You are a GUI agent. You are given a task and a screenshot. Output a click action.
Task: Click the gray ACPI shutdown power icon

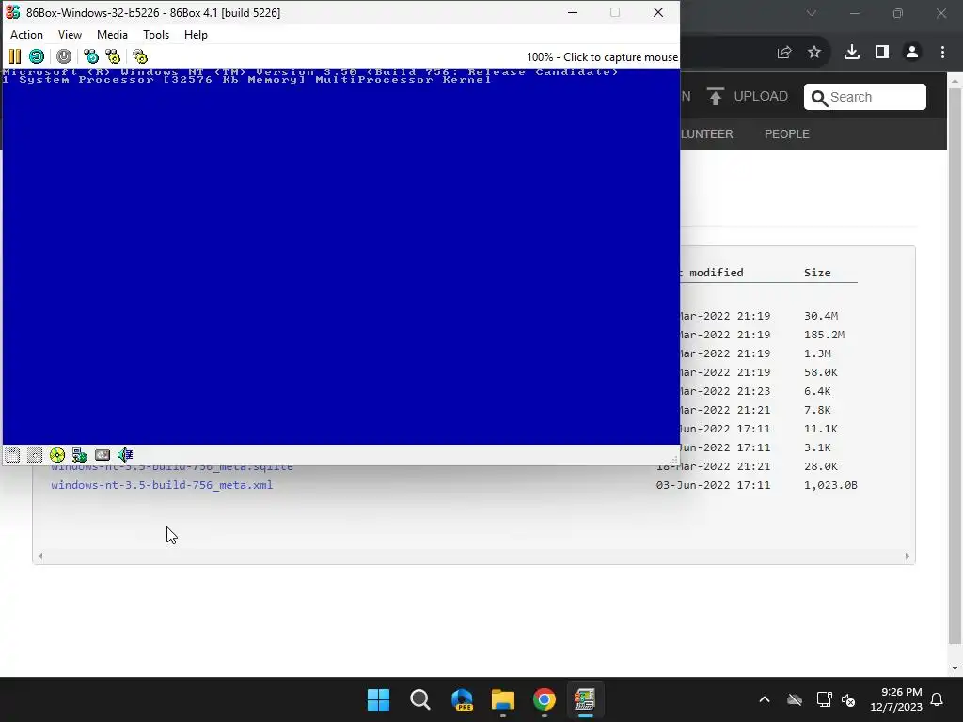pos(64,56)
